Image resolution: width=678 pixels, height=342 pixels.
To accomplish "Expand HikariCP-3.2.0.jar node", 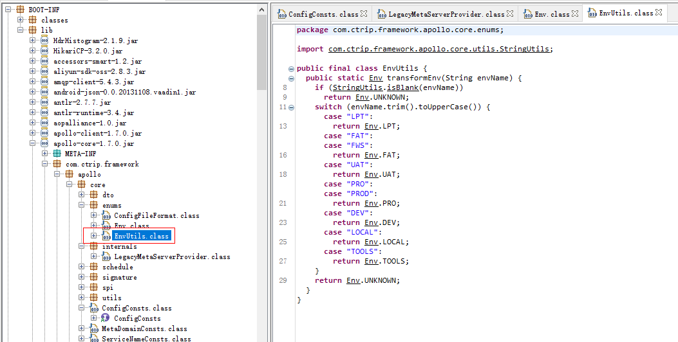I will (32, 51).
